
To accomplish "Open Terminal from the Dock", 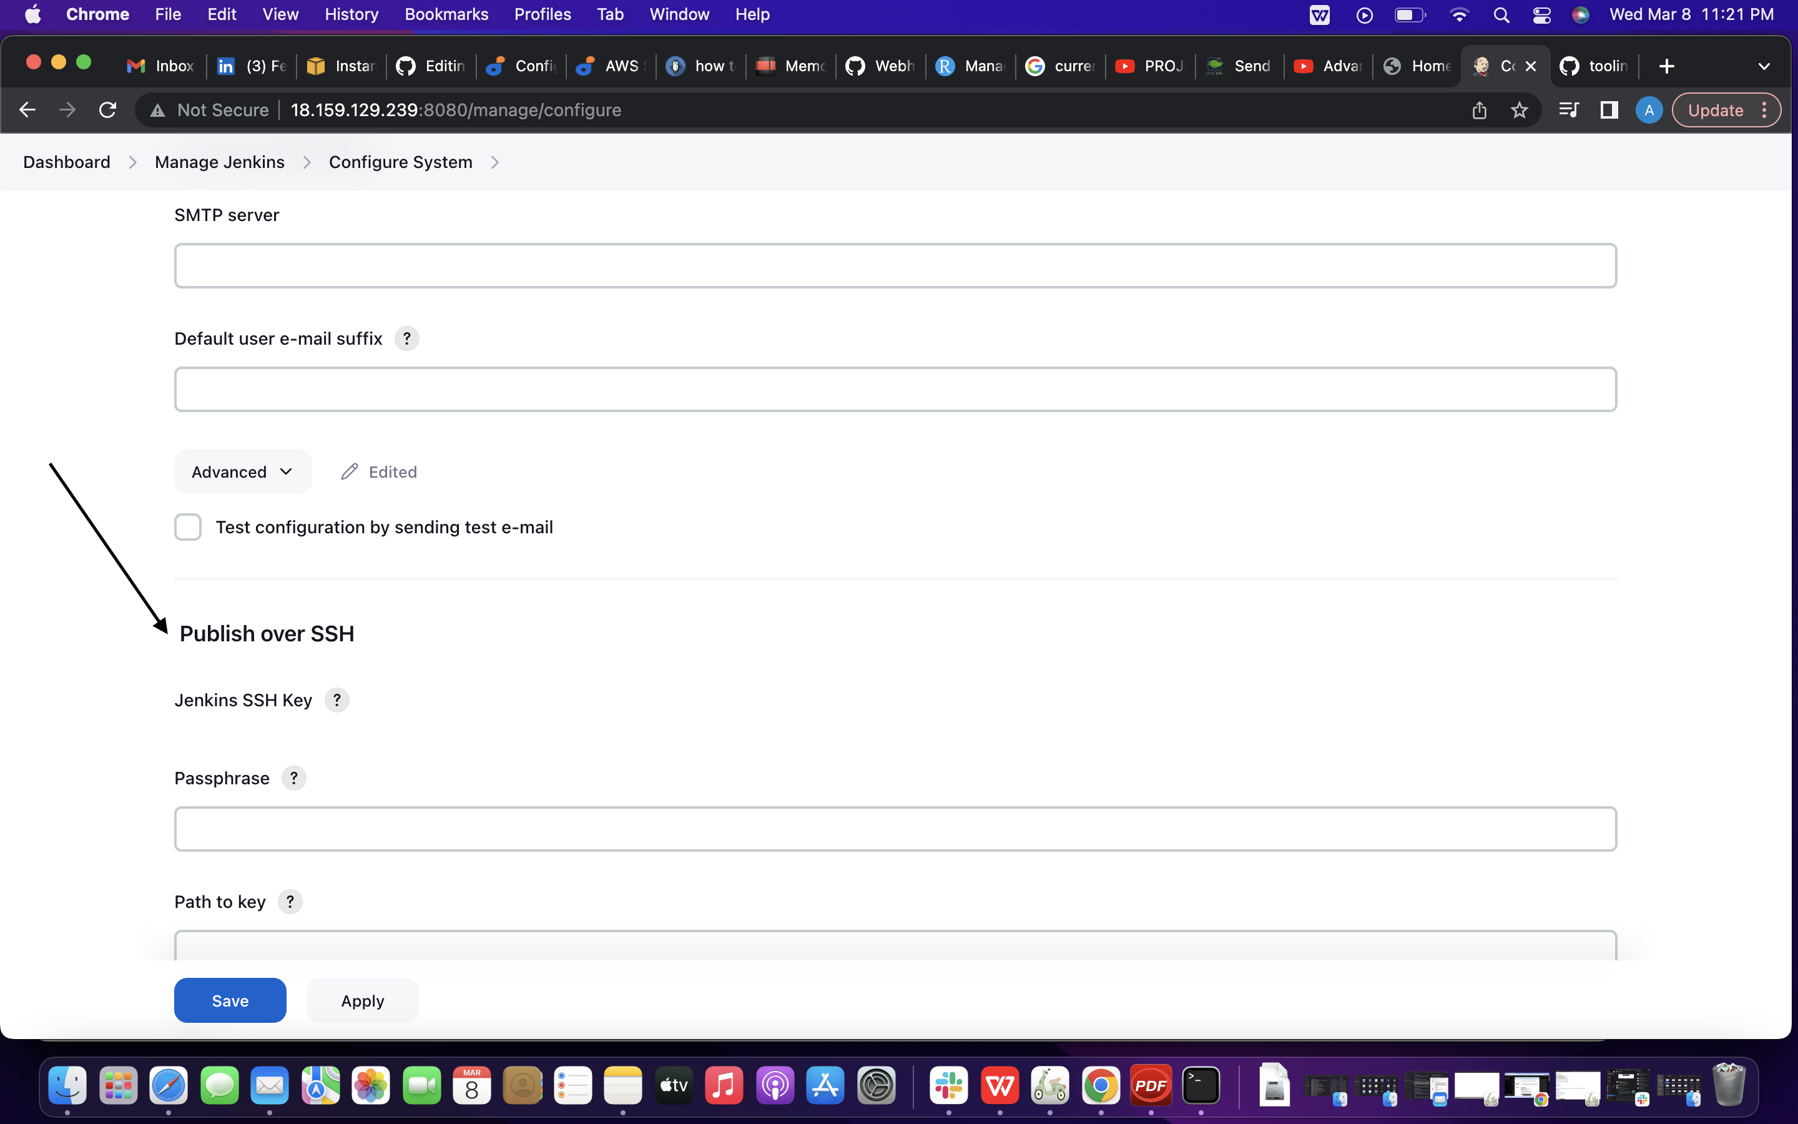I will point(1201,1085).
